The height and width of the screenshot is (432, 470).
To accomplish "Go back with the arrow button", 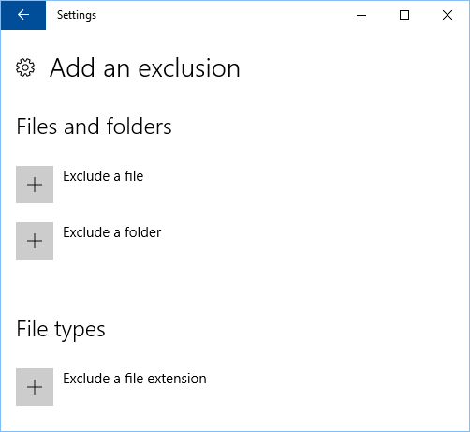I will (23, 15).
